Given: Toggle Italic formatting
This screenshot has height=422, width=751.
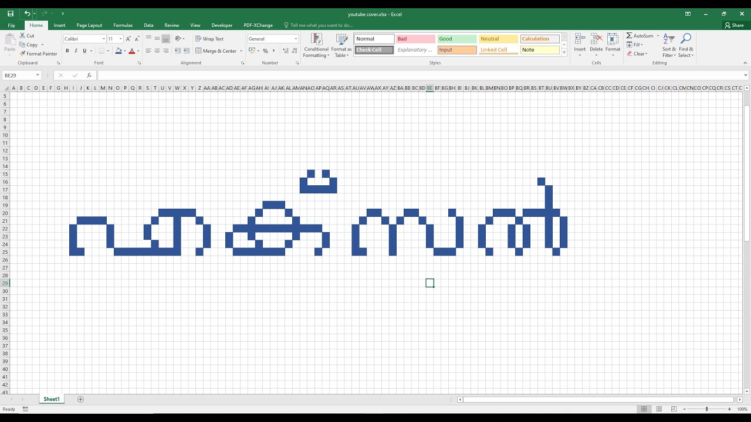Looking at the screenshot, I should [x=76, y=51].
